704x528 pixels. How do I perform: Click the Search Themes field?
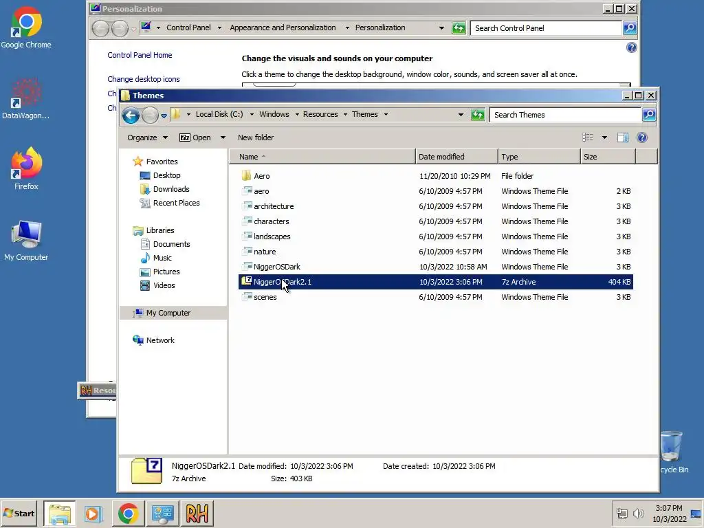(x=565, y=115)
